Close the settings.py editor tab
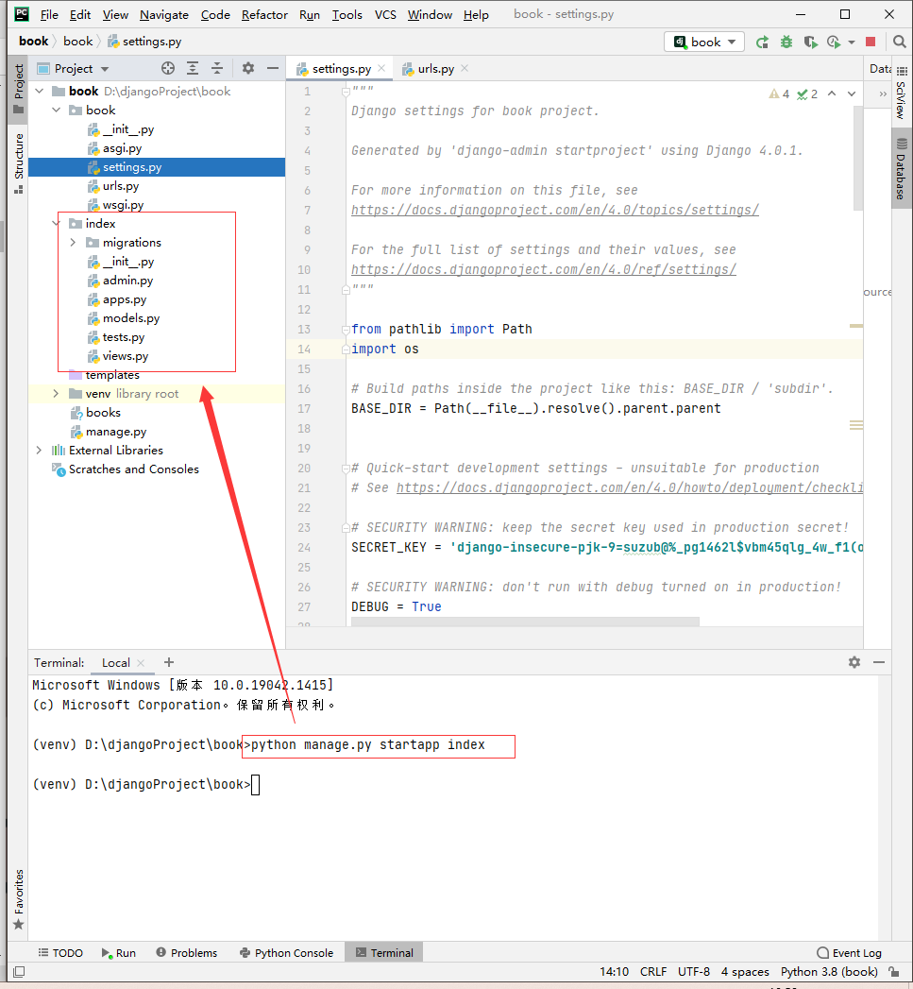Image resolution: width=913 pixels, height=989 pixels. pyautogui.click(x=381, y=68)
